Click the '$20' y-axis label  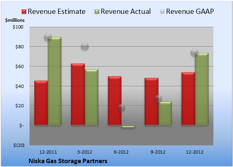(x=19, y=106)
